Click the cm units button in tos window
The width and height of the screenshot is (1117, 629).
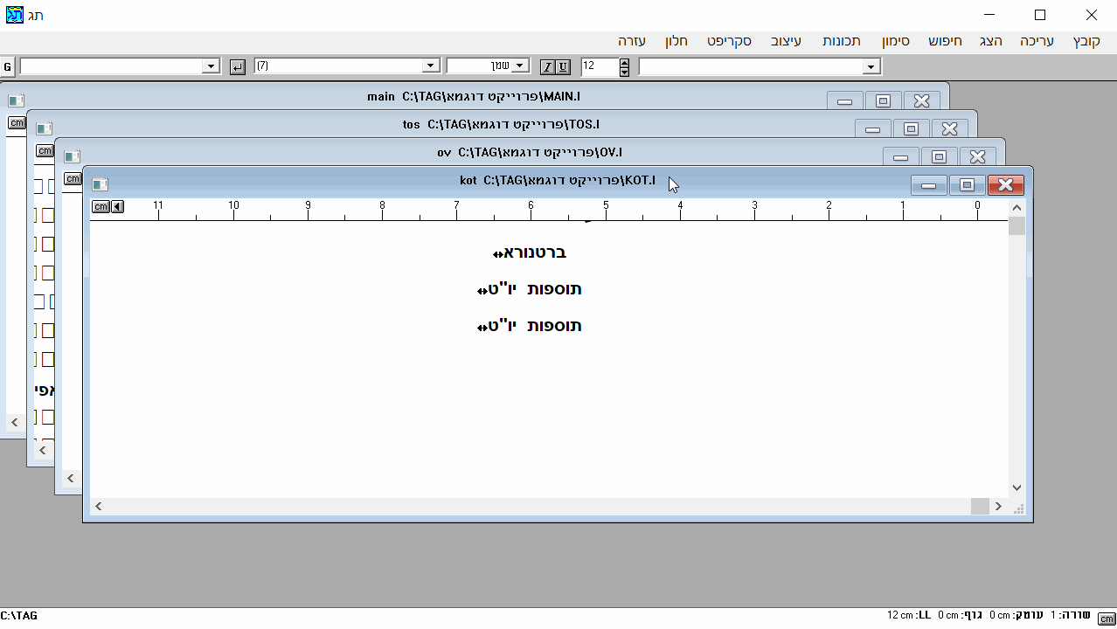pos(45,150)
